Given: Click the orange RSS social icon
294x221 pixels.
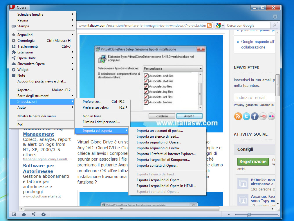Looking at the screenshot, I should click(238, 116).
